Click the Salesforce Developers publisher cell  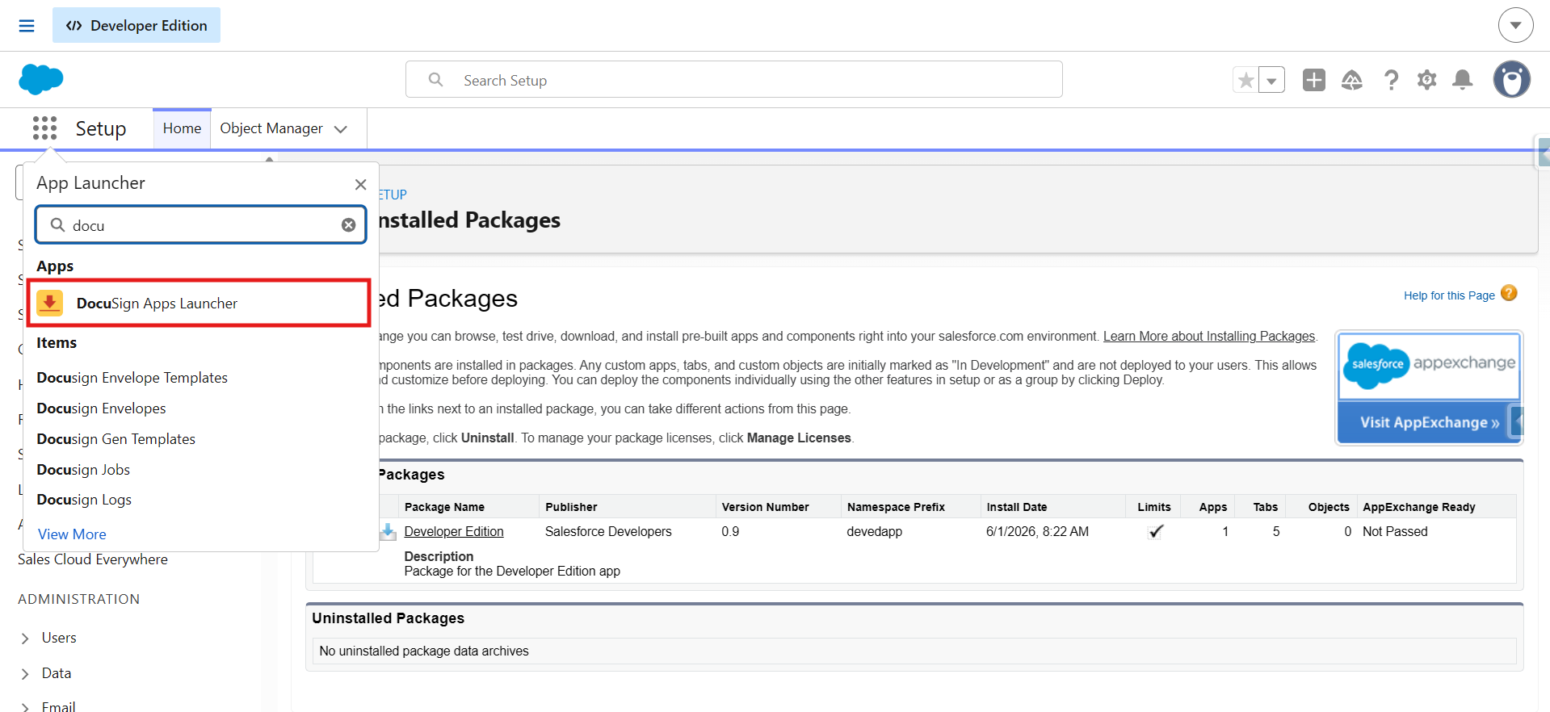click(x=608, y=531)
